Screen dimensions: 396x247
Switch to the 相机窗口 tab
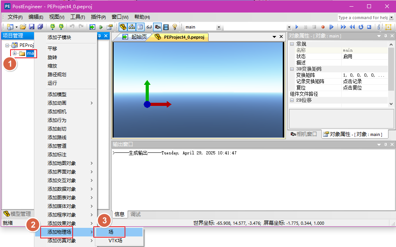(x=304, y=134)
